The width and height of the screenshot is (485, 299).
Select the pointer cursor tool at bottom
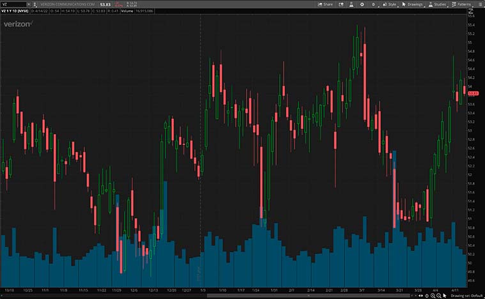click(x=445, y=296)
